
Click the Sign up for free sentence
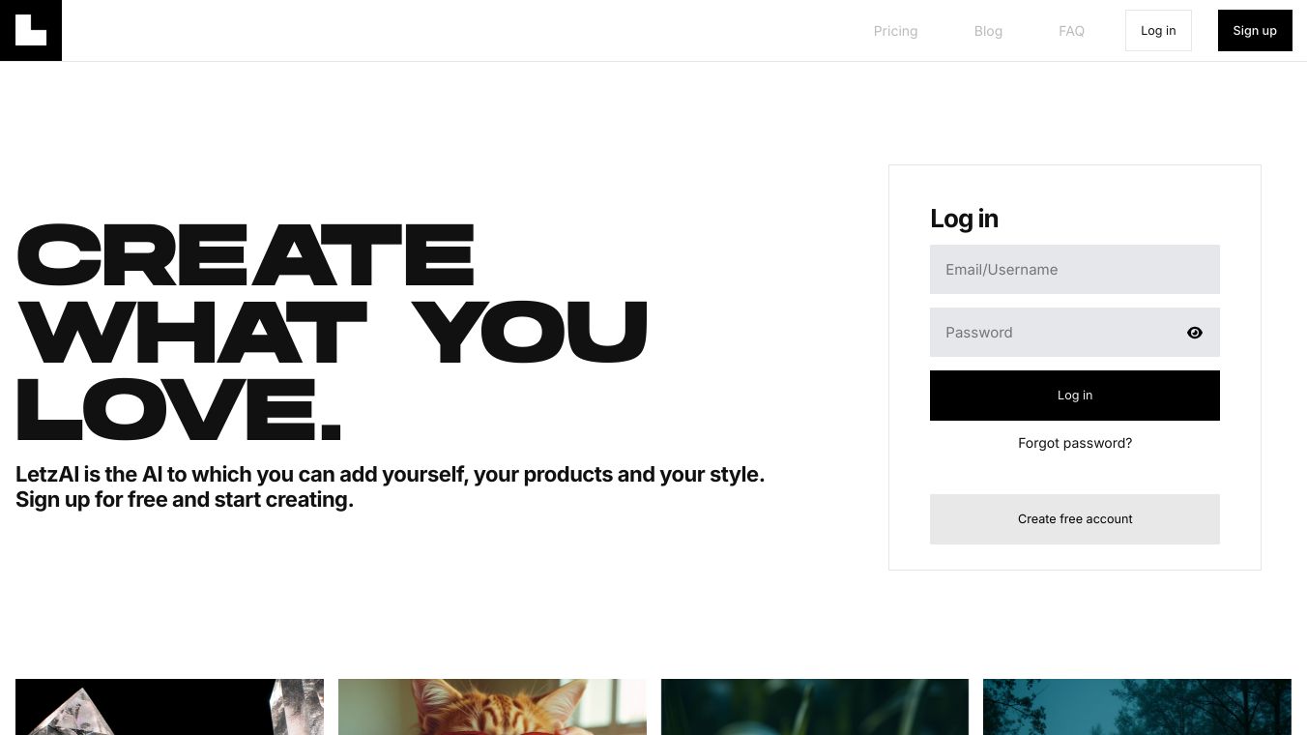coord(185,500)
